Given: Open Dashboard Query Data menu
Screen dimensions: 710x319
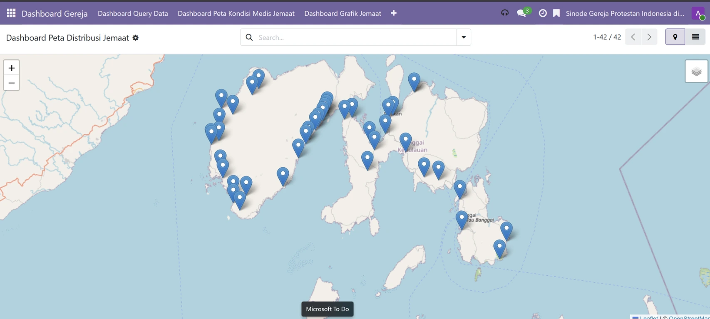Looking at the screenshot, I should pos(133,13).
